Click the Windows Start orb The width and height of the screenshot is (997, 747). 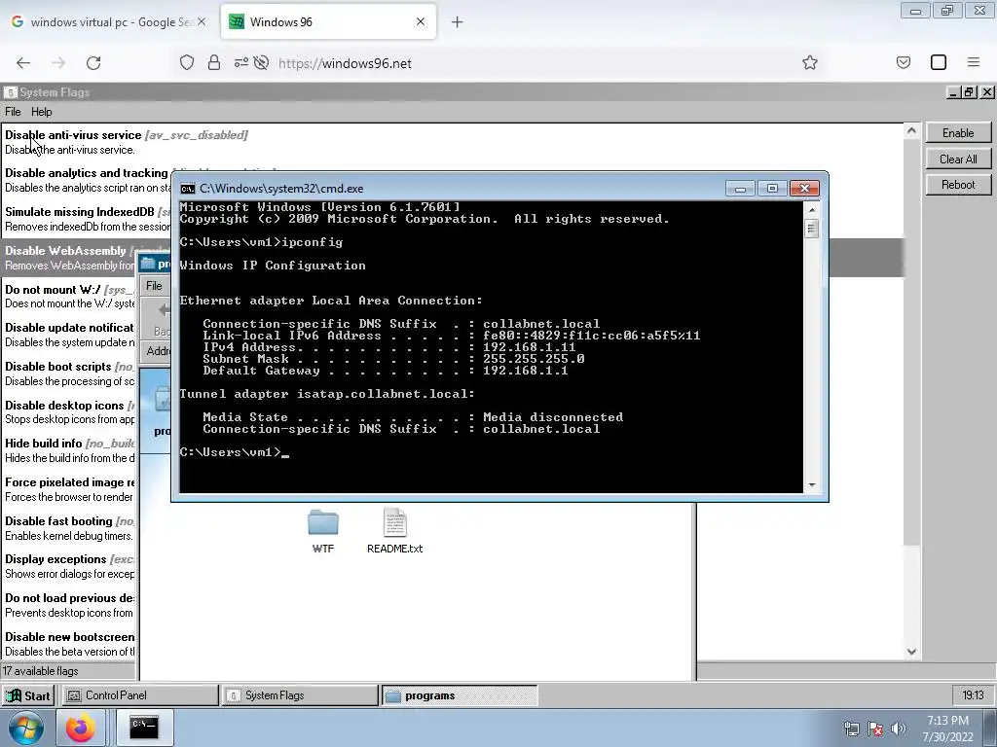26,728
